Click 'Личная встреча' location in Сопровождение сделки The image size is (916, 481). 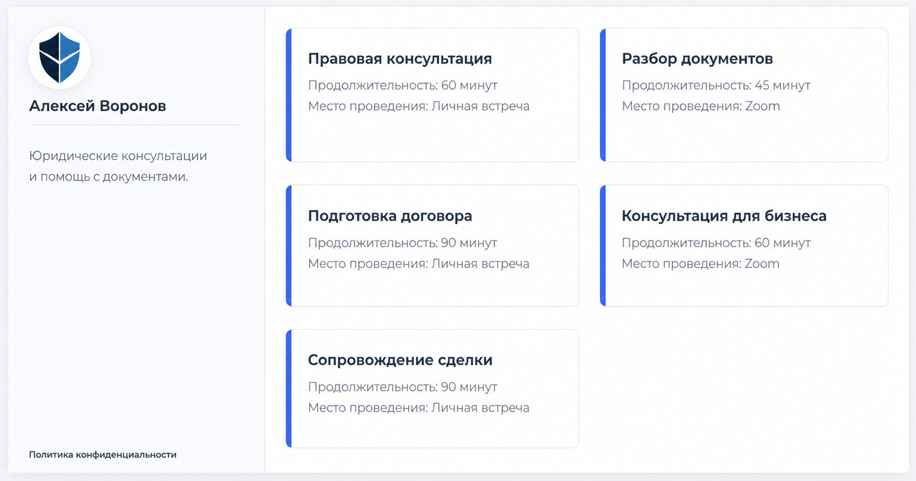(x=480, y=407)
